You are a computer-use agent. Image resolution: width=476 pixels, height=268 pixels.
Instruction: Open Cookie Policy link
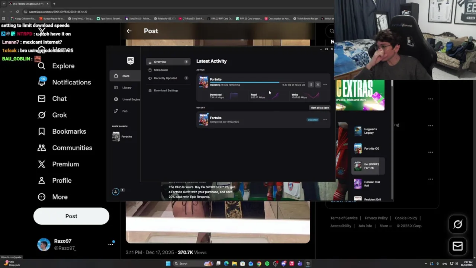[x=406, y=218]
